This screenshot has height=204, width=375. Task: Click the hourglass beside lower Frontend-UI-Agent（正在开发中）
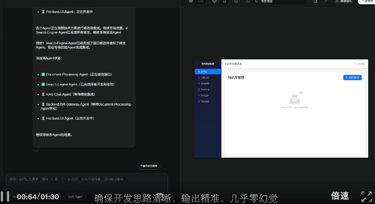coord(43,118)
